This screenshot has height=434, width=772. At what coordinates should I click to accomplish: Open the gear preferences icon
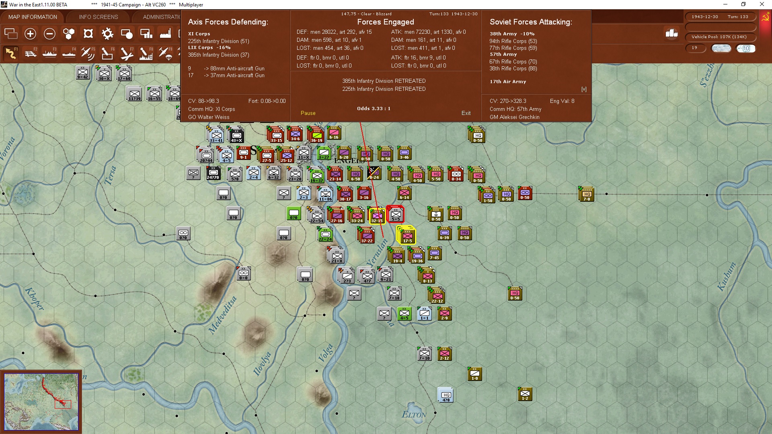pos(107,34)
